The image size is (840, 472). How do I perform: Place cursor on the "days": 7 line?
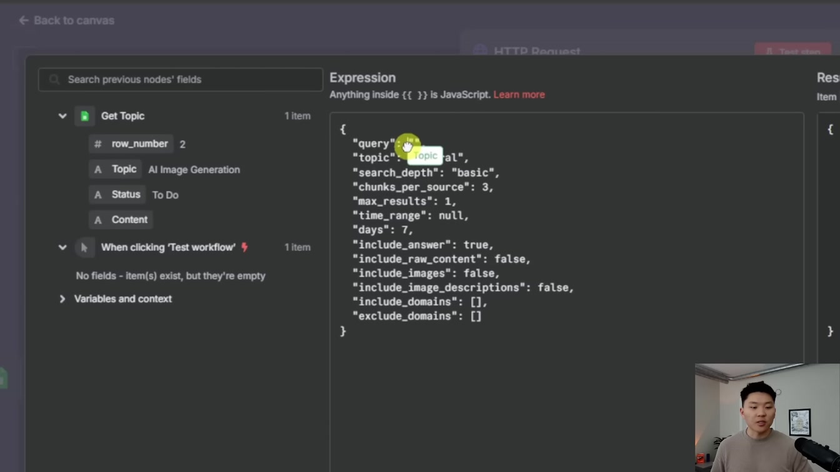[x=382, y=230]
